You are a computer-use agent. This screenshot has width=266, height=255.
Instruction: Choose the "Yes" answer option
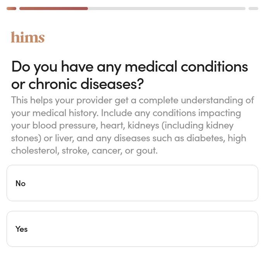point(132,229)
